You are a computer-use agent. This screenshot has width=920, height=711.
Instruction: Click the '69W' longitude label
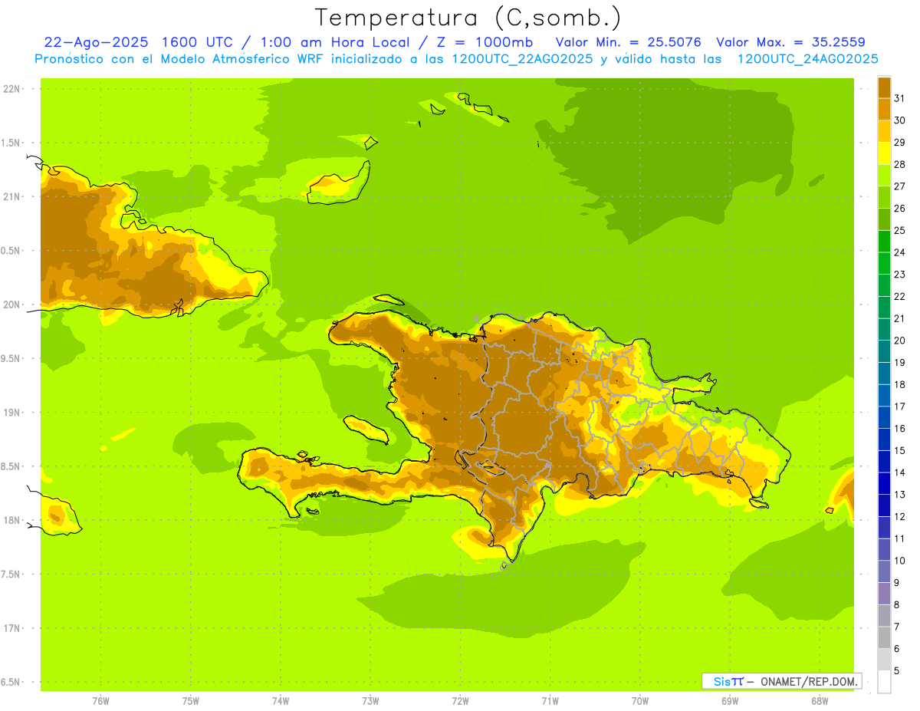tap(730, 701)
